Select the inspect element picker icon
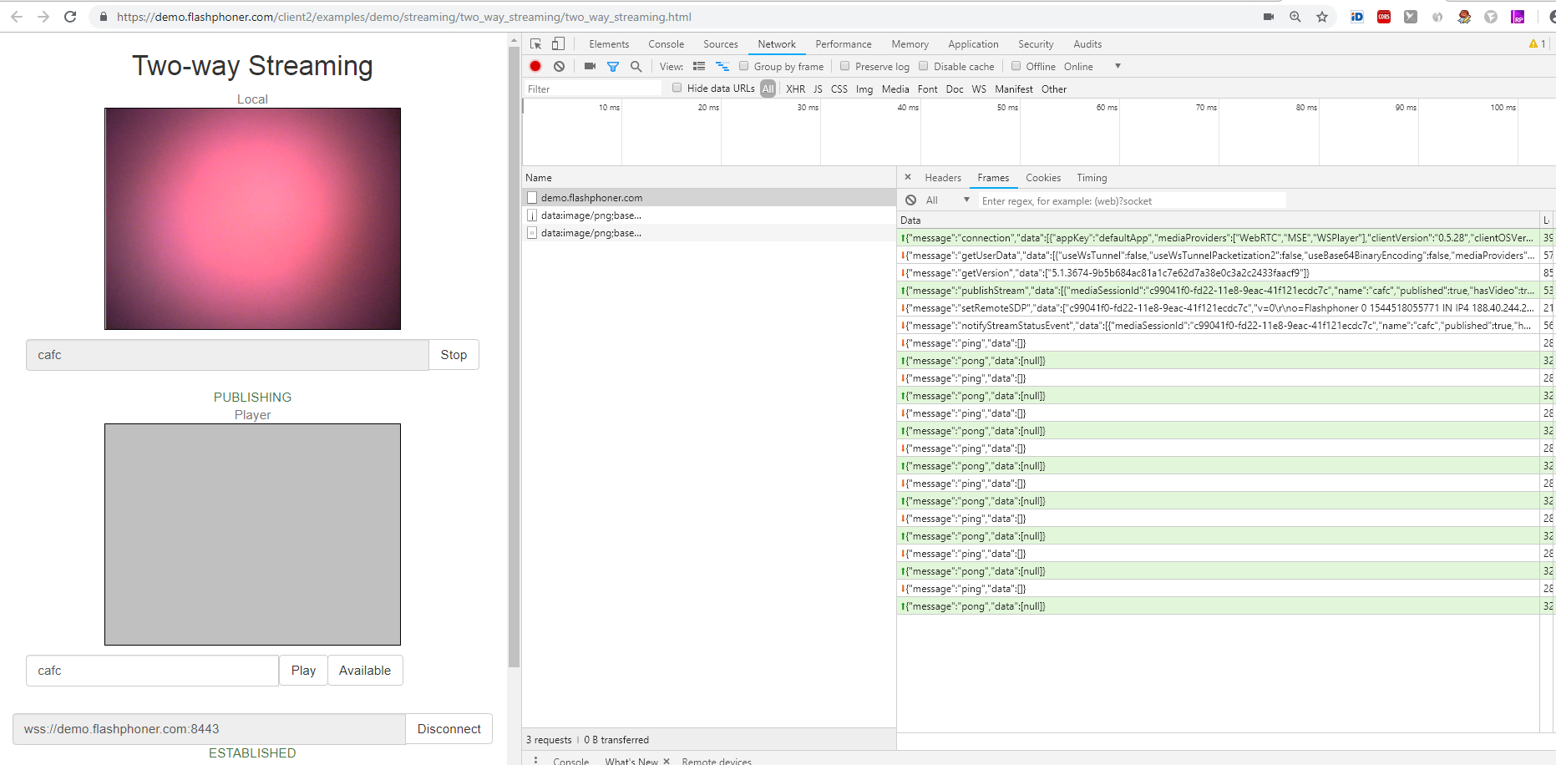 pyautogui.click(x=536, y=44)
